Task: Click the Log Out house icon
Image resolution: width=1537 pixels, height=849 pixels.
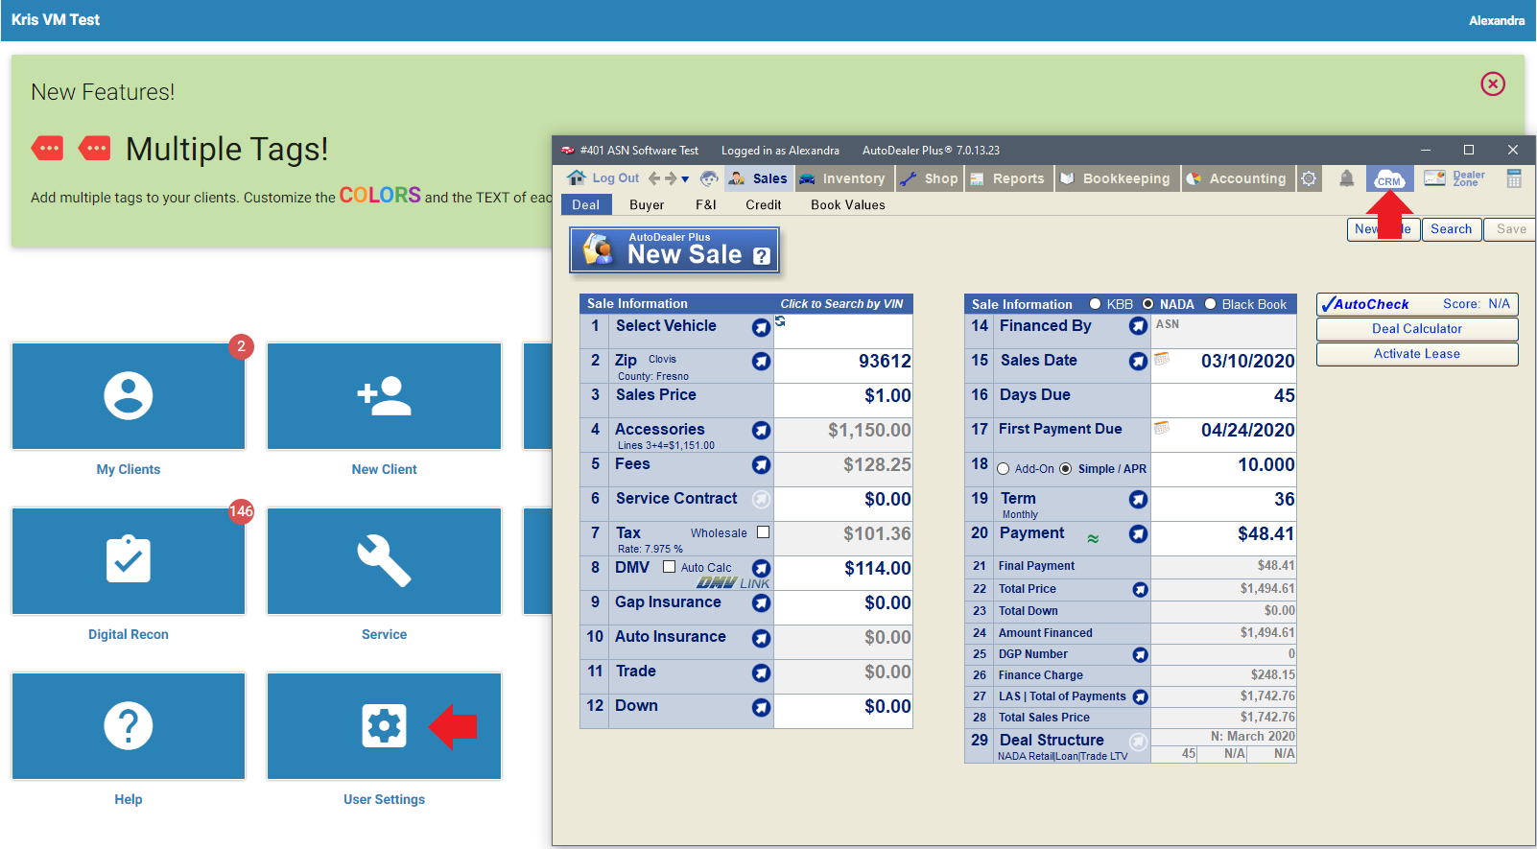Action: point(576,177)
